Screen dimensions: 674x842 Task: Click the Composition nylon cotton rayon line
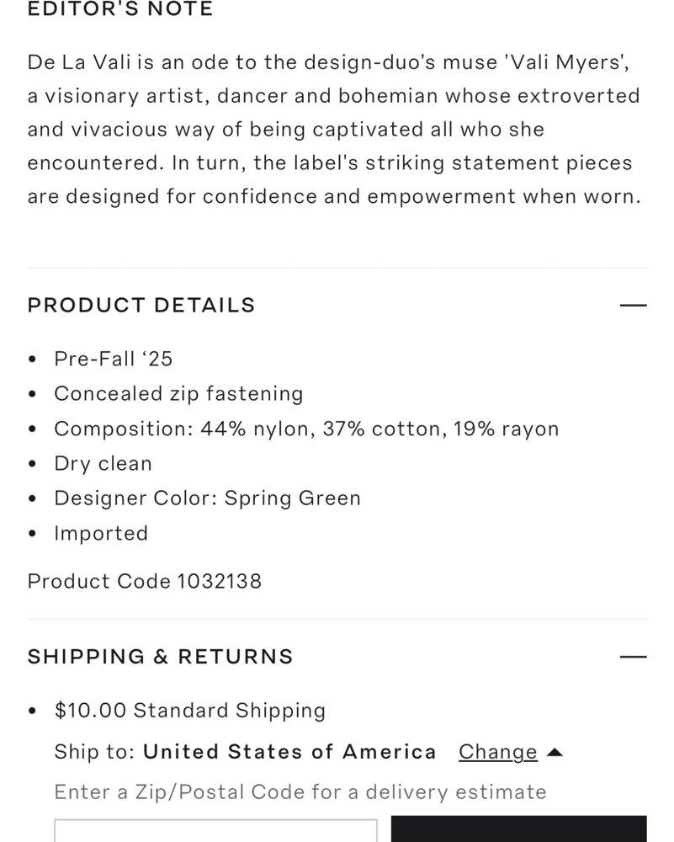pyautogui.click(x=306, y=429)
